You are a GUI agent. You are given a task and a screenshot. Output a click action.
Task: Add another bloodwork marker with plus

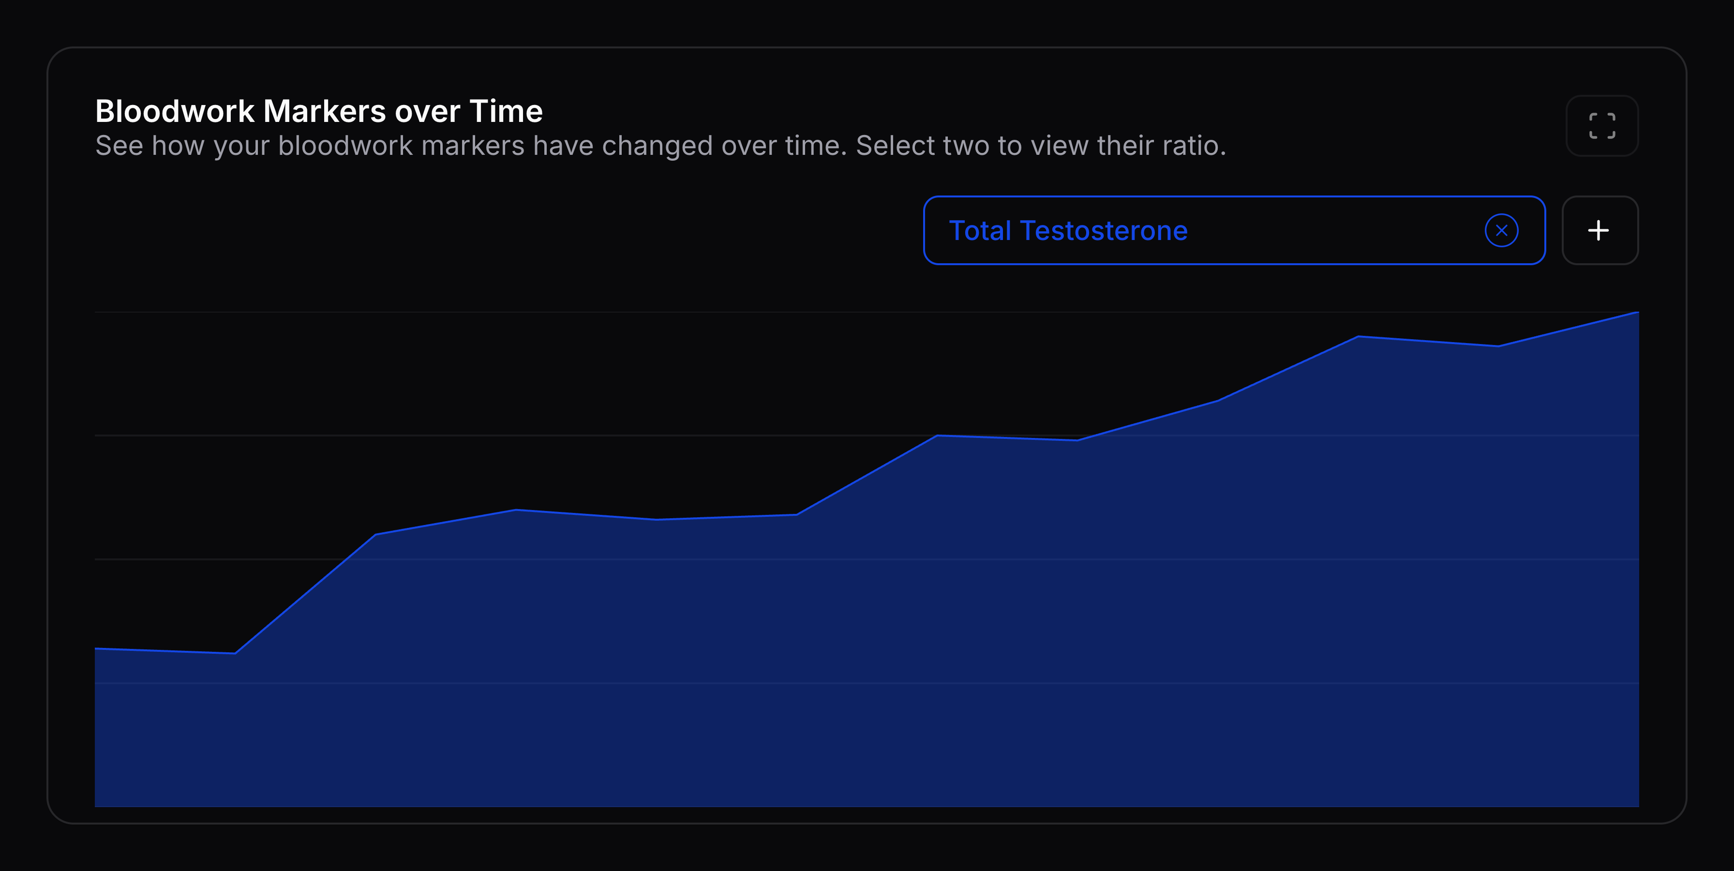click(1599, 231)
